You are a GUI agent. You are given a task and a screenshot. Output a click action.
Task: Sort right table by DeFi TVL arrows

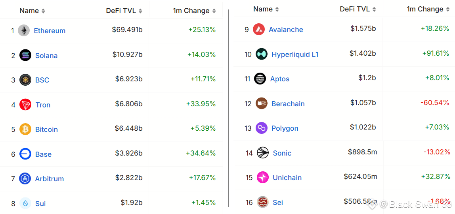pyautogui.click(x=374, y=9)
